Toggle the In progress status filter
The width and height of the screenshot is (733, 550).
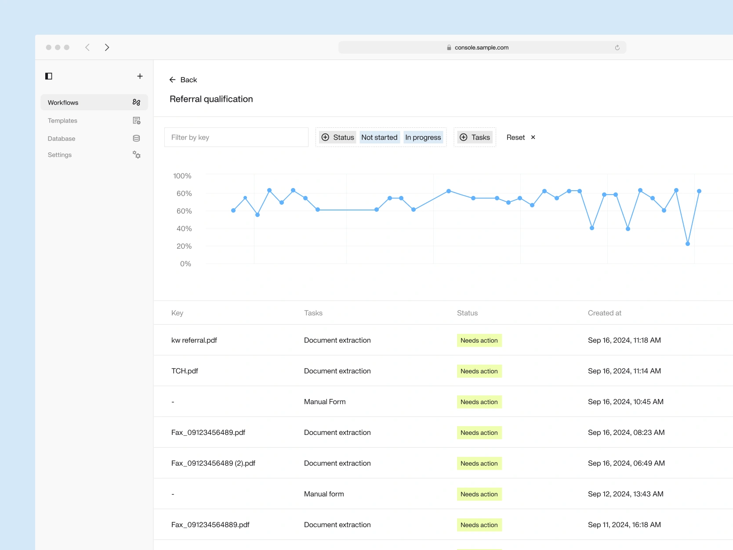tap(423, 137)
